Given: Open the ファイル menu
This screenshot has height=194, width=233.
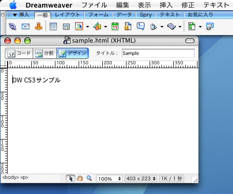Looking at the screenshot, I should (x=94, y=5).
